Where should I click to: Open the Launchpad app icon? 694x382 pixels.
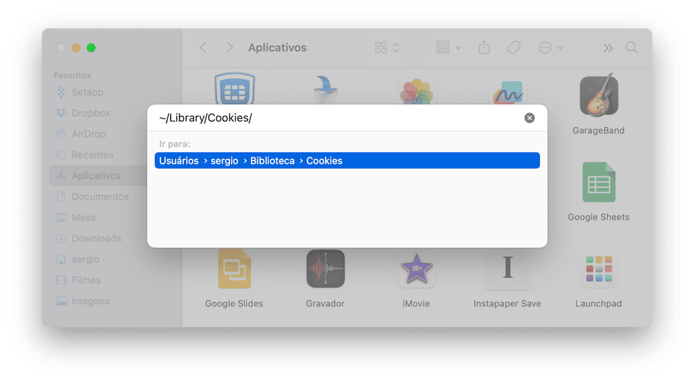click(599, 269)
